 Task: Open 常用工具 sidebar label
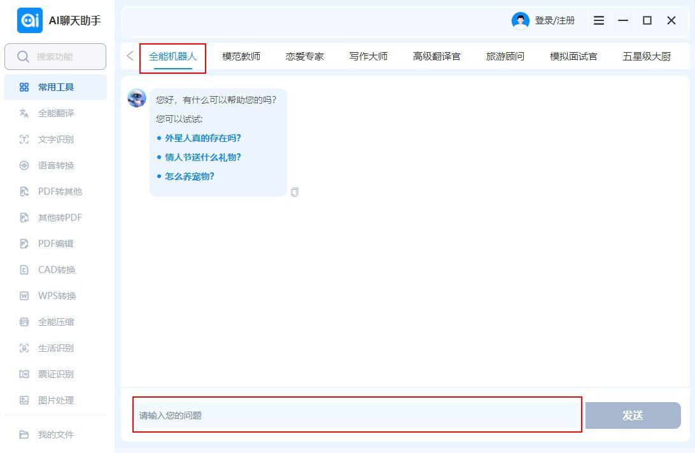coord(56,87)
